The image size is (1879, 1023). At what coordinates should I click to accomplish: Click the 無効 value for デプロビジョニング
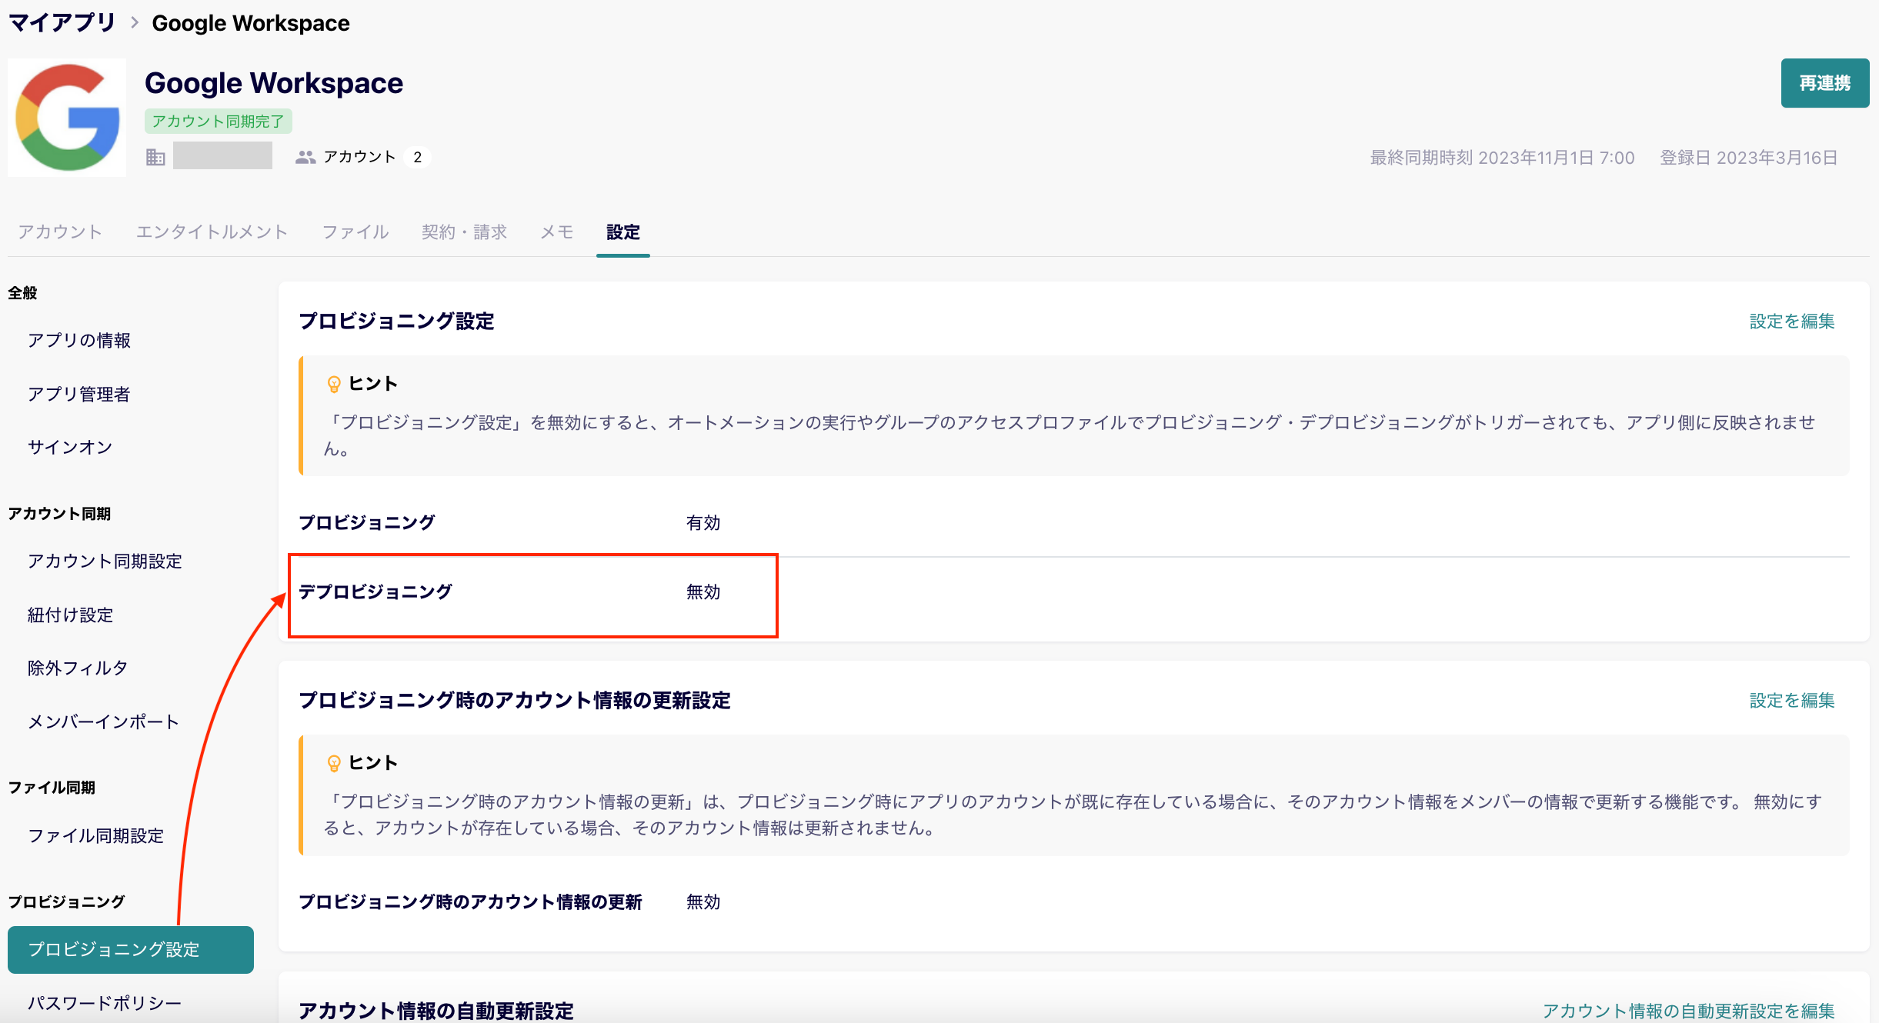[x=703, y=591]
